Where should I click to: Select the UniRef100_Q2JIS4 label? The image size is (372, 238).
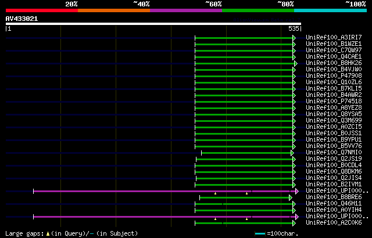334,178
